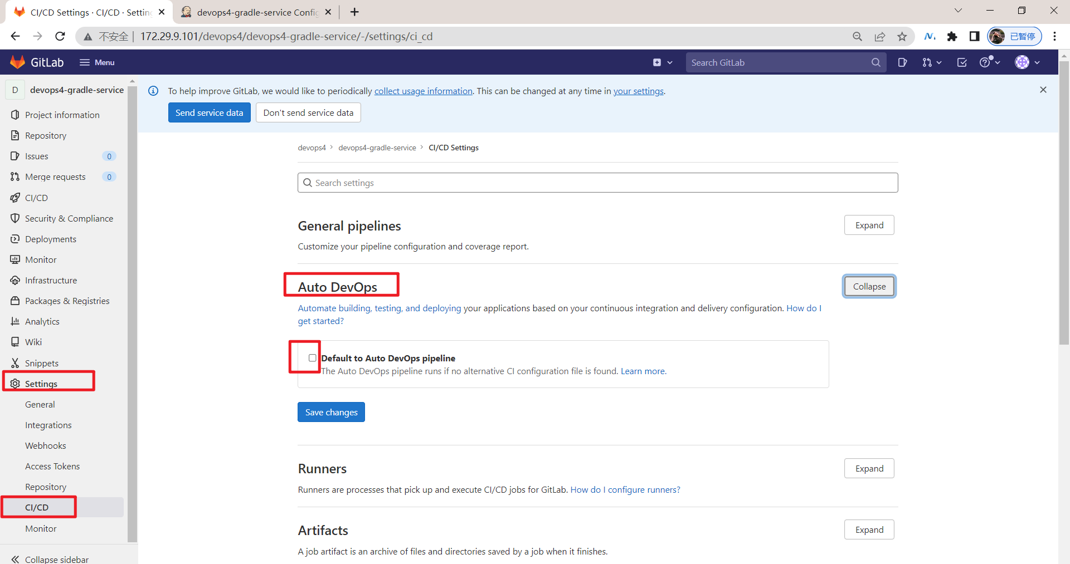Open the CI/CD rocket item in the sidebar
1070x564 pixels.
tap(37, 198)
